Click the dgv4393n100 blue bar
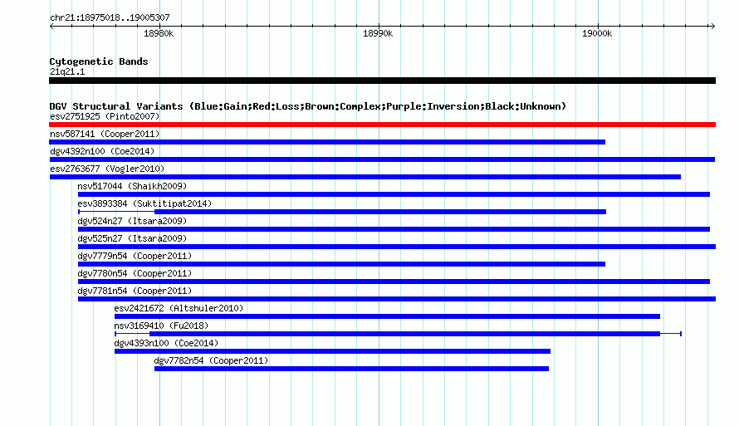Image resolution: width=739 pixels, height=426 pixels. [x=333, y=351]
